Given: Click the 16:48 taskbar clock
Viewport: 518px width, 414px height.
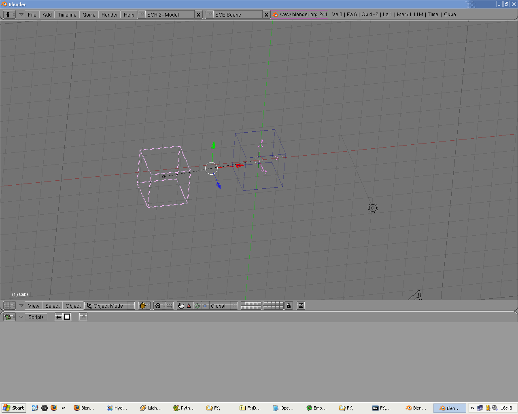Looking at the screenshot, I should click(x=506, y=408).
